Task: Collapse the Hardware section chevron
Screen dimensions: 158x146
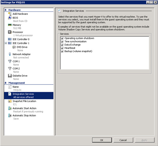Action: pos(6,10)
